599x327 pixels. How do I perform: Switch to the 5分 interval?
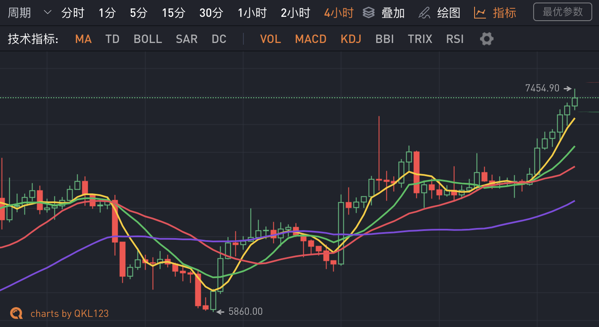tap(138, 13)
